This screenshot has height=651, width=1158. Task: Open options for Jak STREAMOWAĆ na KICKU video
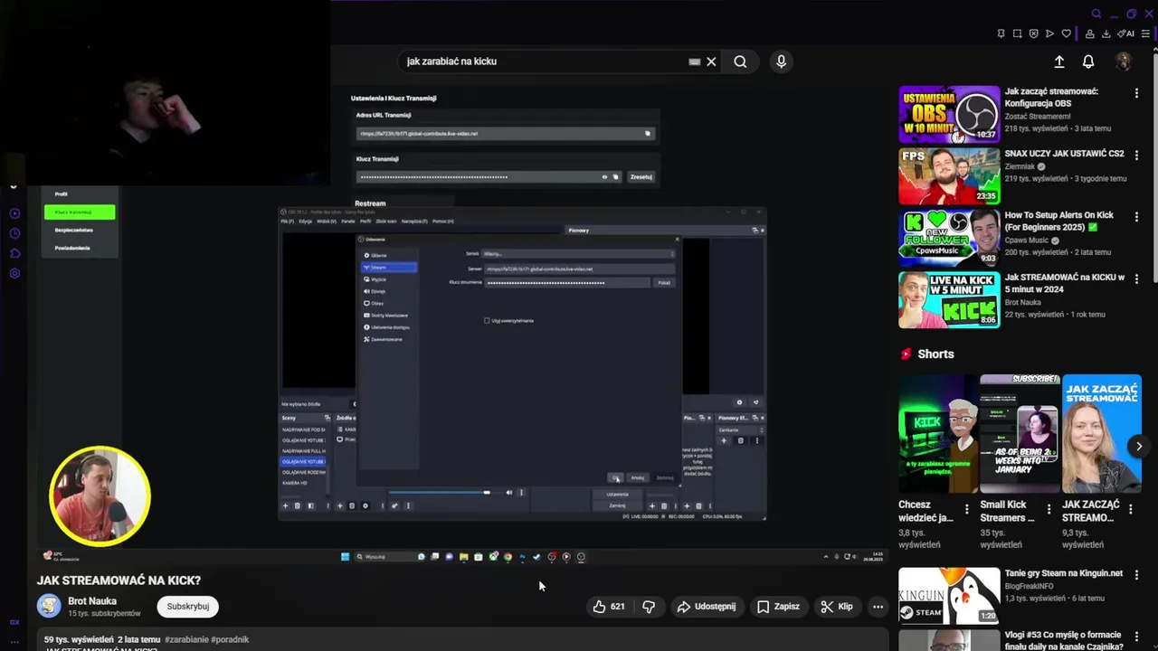click(1136, 278)
